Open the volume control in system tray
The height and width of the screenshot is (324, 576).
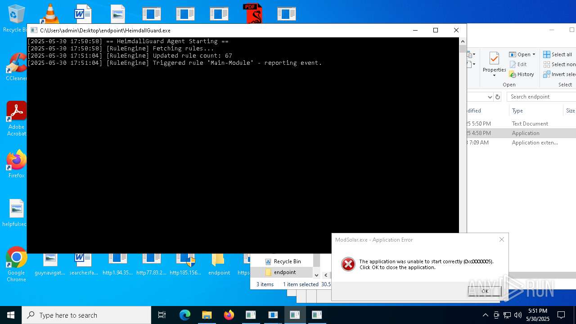point(518,315)
